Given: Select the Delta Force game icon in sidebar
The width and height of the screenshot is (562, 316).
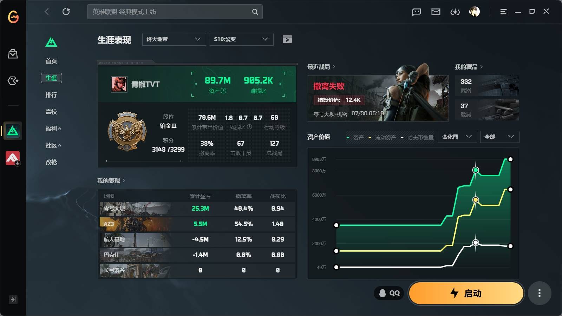Looking at the screenshot, I should (13, 131).
